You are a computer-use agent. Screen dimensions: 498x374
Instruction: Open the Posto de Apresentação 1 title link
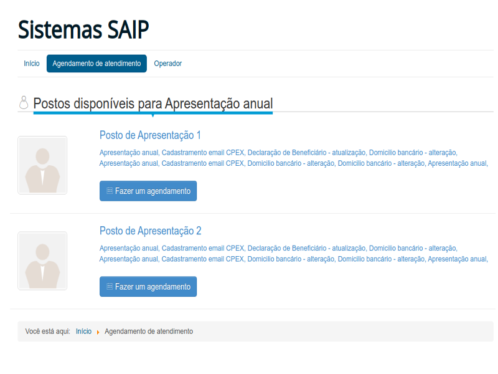(150, 135)
